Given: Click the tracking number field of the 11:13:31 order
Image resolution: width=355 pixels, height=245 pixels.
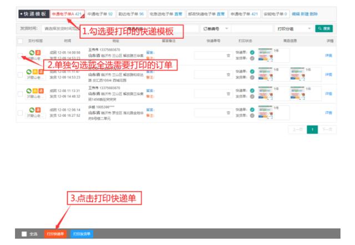Looking at the screenshot, I should click(x=213, y=94).
